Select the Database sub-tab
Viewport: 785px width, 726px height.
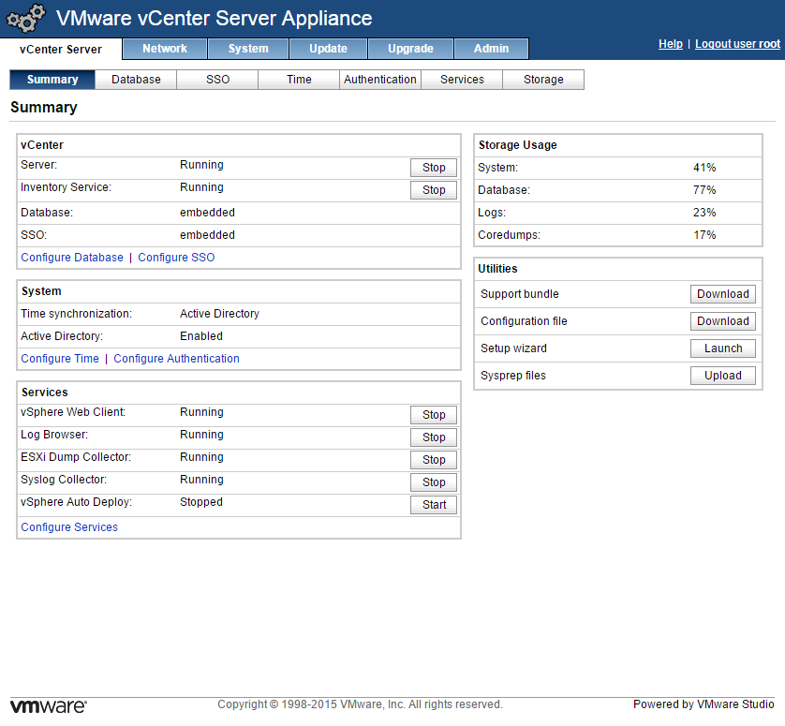136,80
